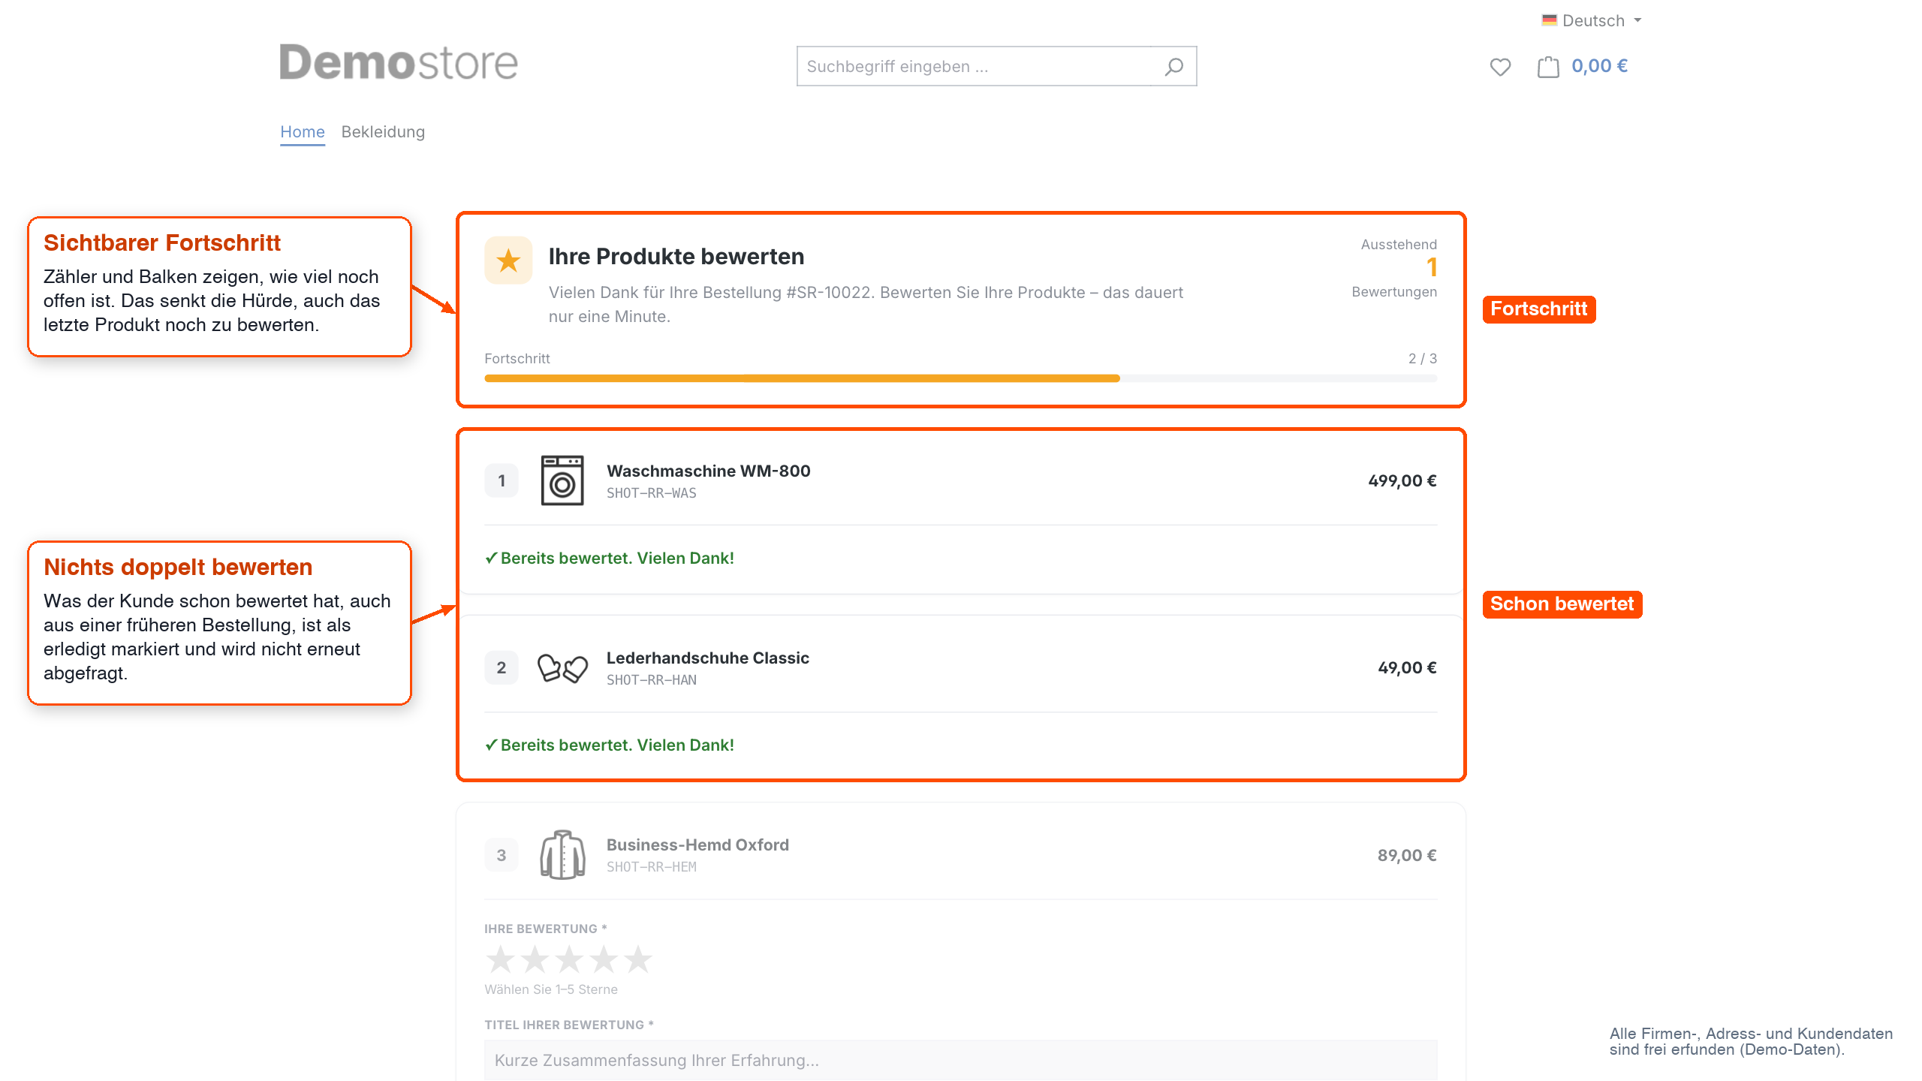This screenshot has height=1081, width=1922.
Task: Click the 2 / 3 progress counter
Action: tap(1423, 359)
